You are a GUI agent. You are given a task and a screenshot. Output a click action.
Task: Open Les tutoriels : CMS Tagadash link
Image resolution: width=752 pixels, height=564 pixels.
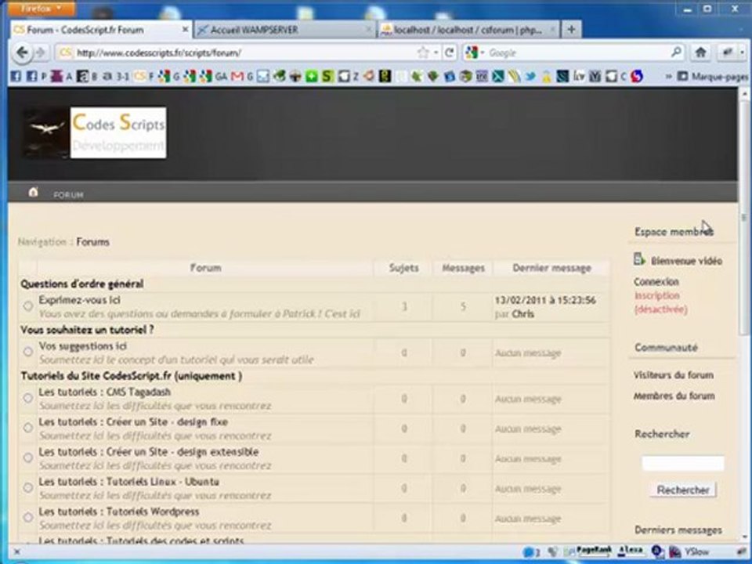click(104, 392)
